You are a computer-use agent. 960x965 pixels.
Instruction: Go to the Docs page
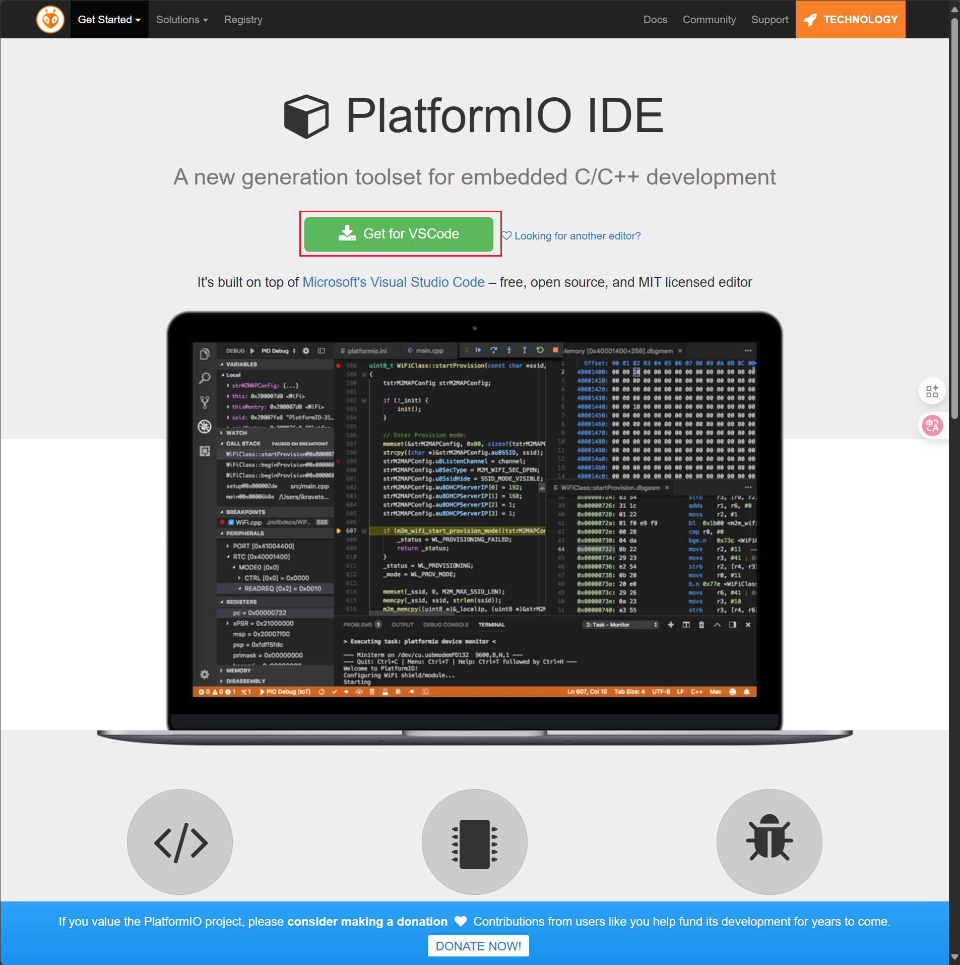[655, 20]
